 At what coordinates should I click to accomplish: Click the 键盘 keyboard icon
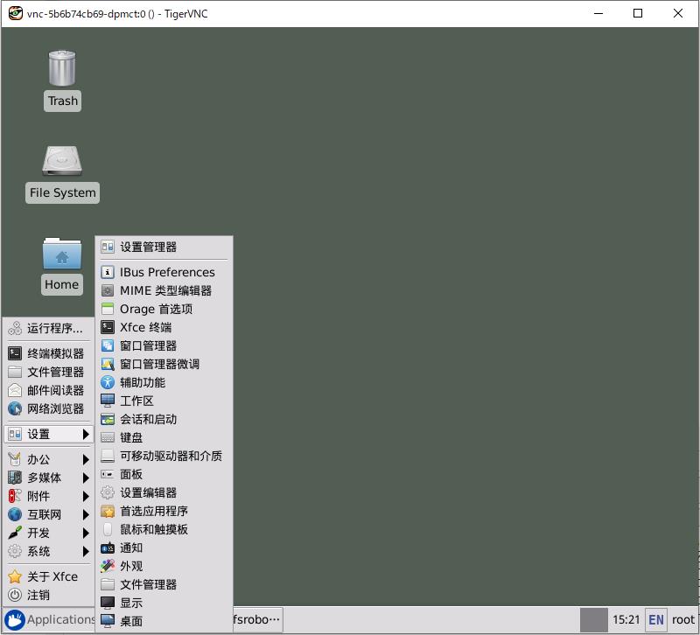(x=107, y=437)
